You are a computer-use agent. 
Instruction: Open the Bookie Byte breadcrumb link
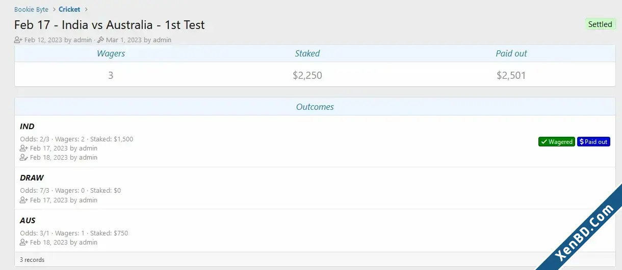[x=31, y=9]
